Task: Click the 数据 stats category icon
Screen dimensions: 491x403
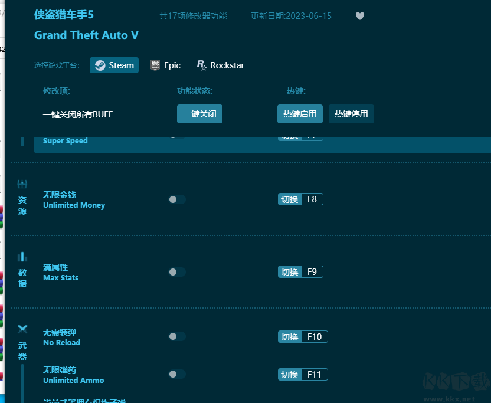Action: tap(22, 257)
